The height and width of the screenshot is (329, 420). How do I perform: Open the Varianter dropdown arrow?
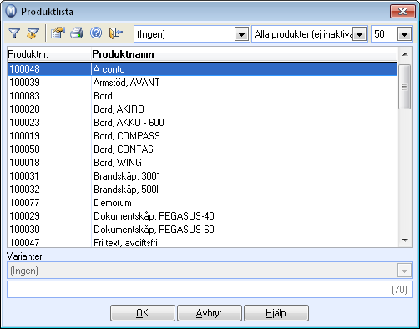point(404,271)
